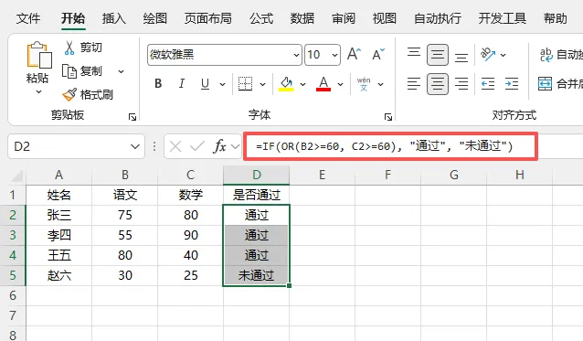583x341 pixels.
Task: Select cell containing 未通过
Action: (x=256, y=275)
